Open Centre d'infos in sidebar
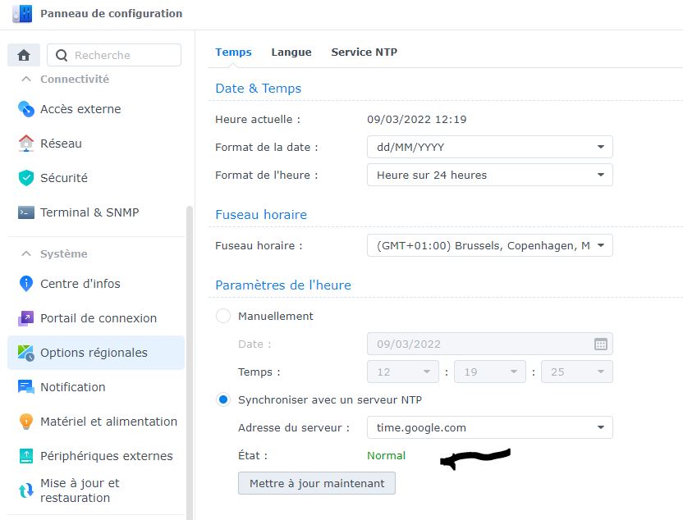The width and height of the screenshot is (683, 520). click(96, 283)
